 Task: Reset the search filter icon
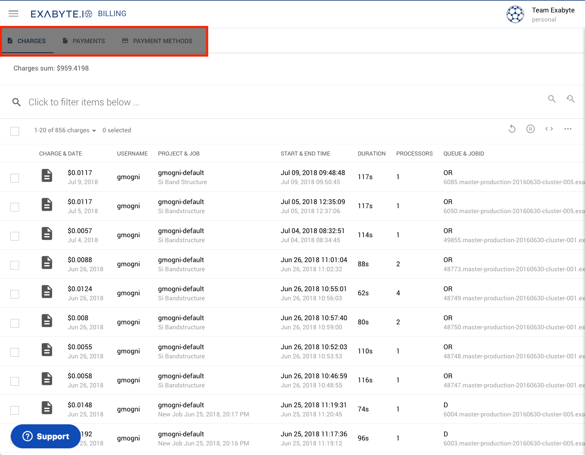[x=570, y=99]
